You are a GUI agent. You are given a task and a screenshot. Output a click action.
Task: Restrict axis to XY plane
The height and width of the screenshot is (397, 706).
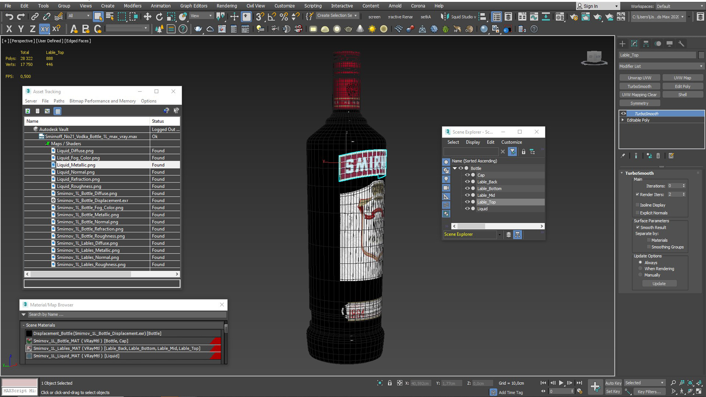coord(44,29)
